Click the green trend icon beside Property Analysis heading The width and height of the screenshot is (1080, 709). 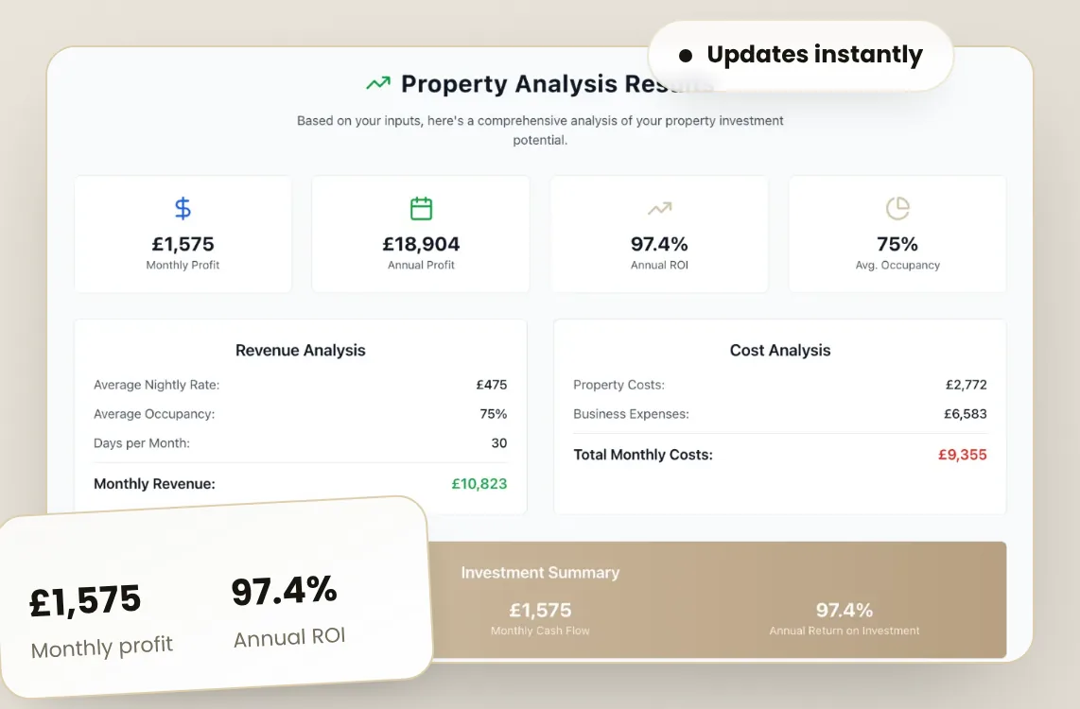click(x=378, y=83)
